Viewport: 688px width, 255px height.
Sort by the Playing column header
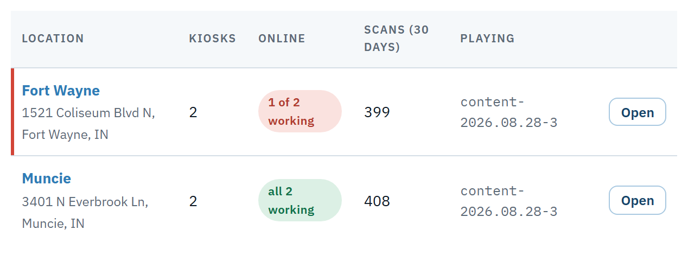487,39
